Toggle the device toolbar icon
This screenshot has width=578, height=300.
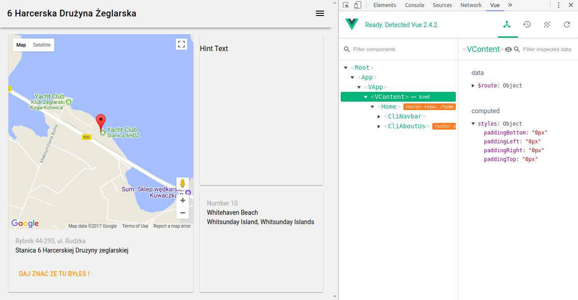(x=358, y=5)
